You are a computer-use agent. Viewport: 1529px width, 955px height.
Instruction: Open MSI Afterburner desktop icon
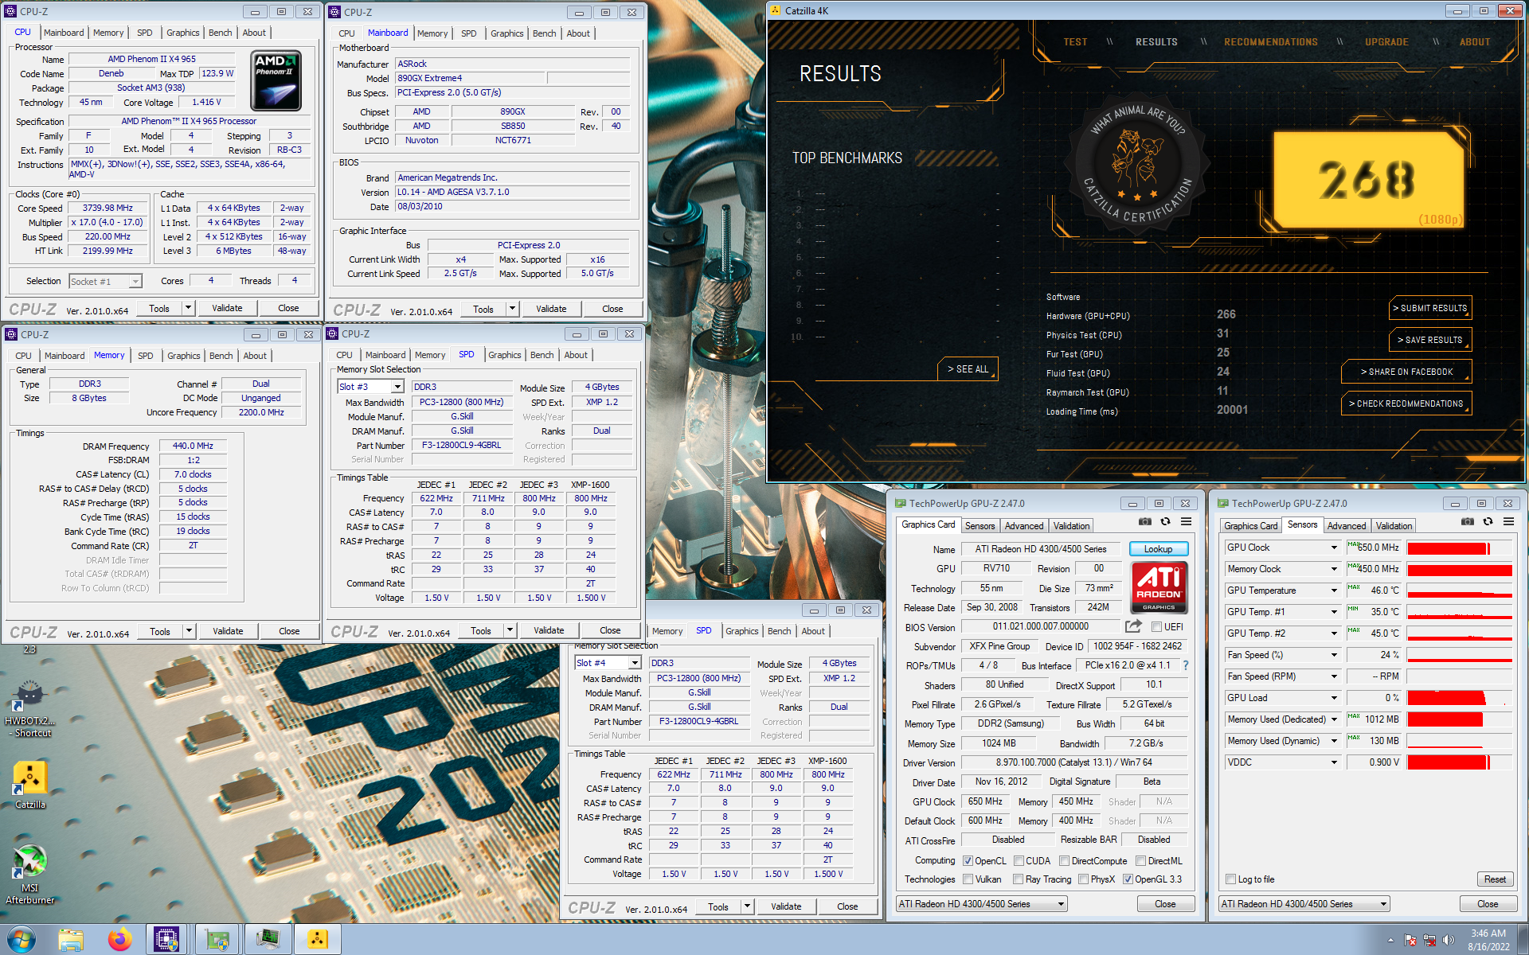pos(30,874)
